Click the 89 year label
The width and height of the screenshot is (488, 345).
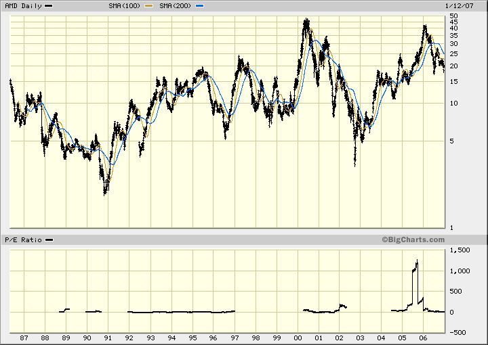(66, 338)
